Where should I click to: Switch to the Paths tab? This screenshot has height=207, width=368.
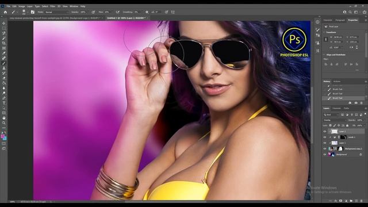coord(346,108)
